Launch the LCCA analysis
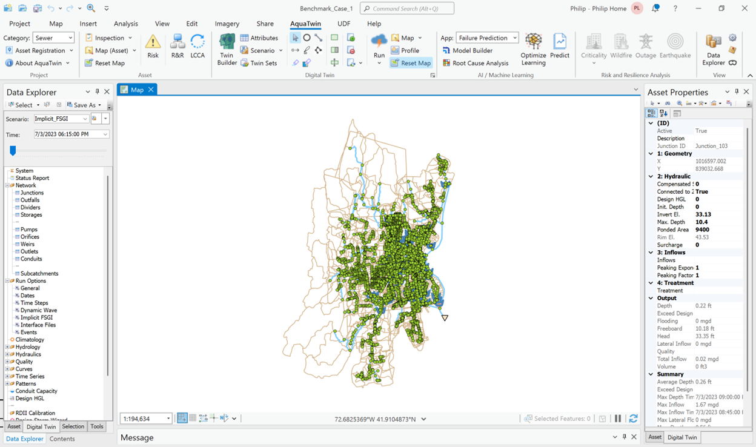Viewport: 756px width, 447px height. pos(197,47)
